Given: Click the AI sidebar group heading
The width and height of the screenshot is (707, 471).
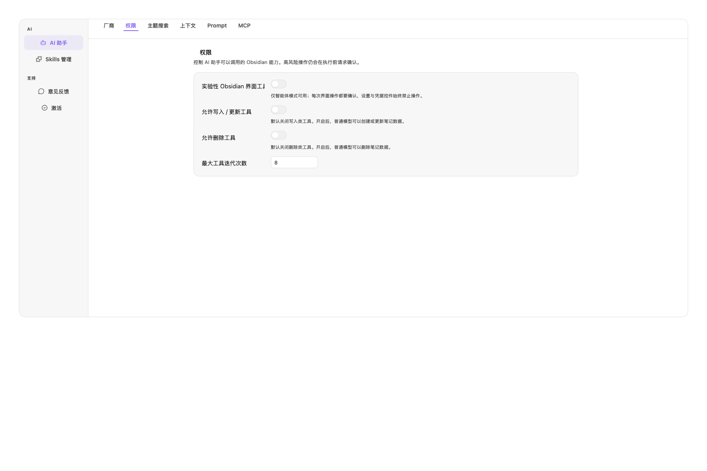Looking at the screenshot, I should (29, 29).
